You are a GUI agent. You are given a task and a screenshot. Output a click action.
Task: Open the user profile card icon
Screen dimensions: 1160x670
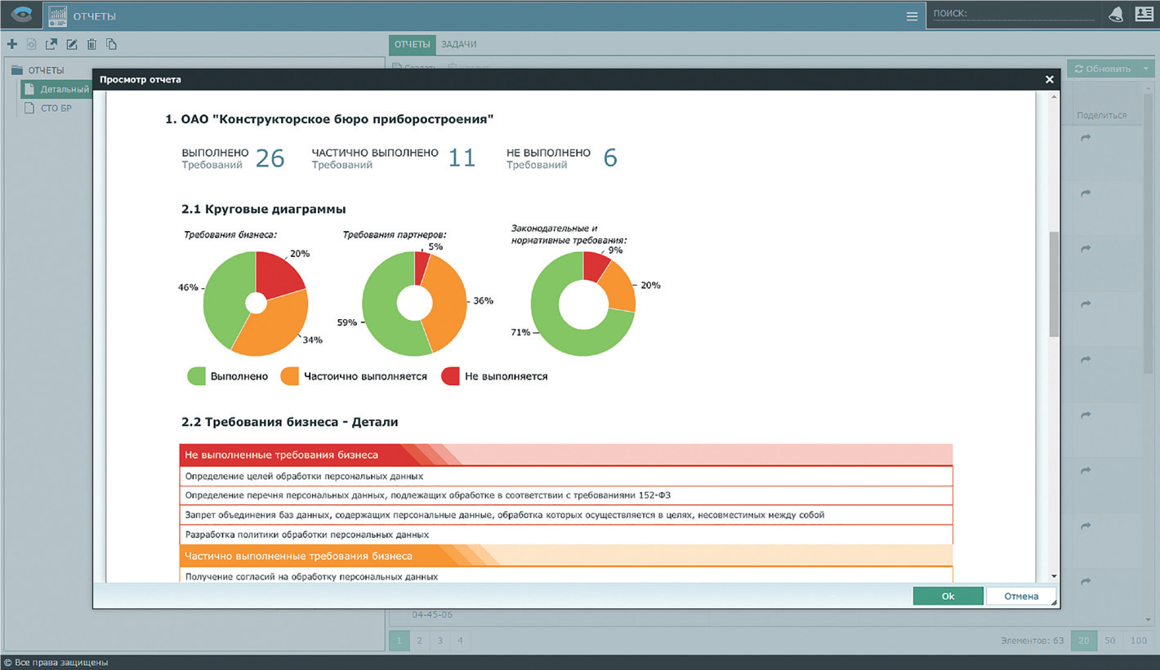1144,15
